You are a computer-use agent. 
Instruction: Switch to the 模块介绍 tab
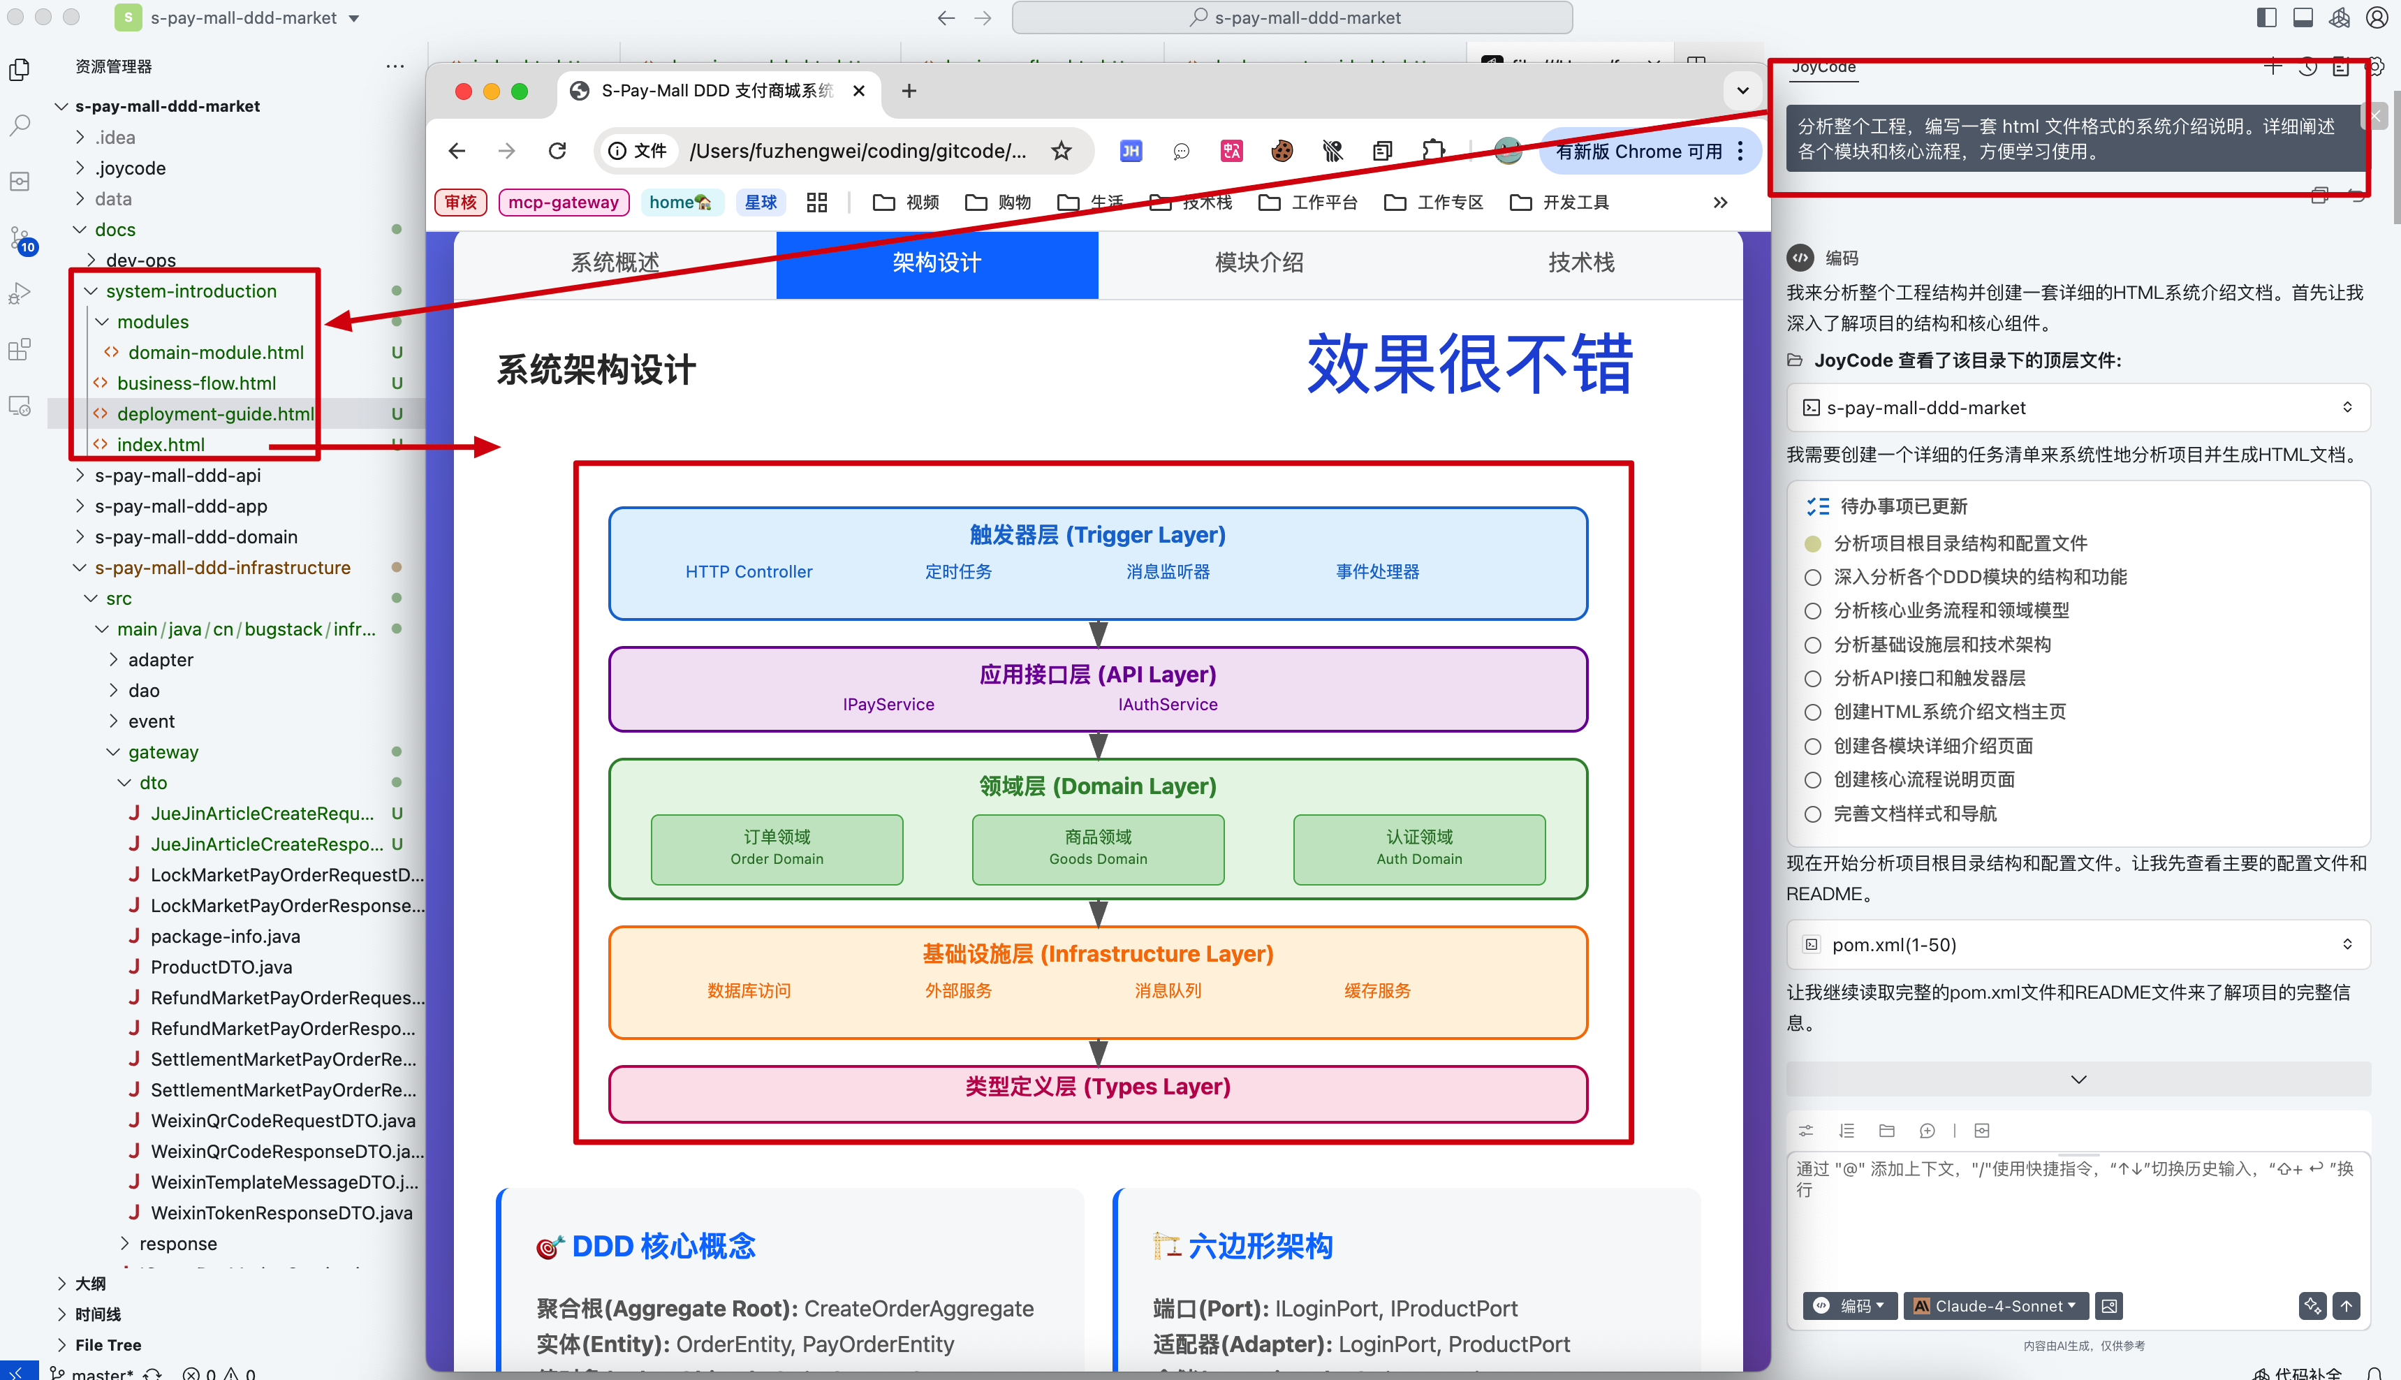pyautogui.click(x=1258, y=263)
